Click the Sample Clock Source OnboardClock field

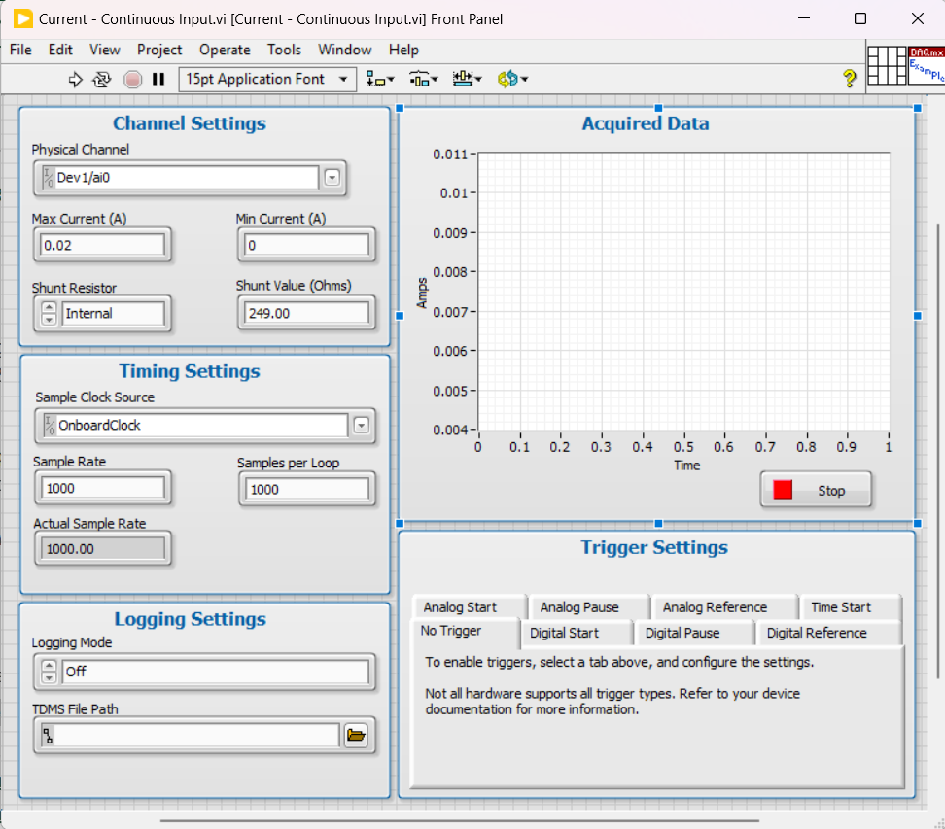click(195, 426)
